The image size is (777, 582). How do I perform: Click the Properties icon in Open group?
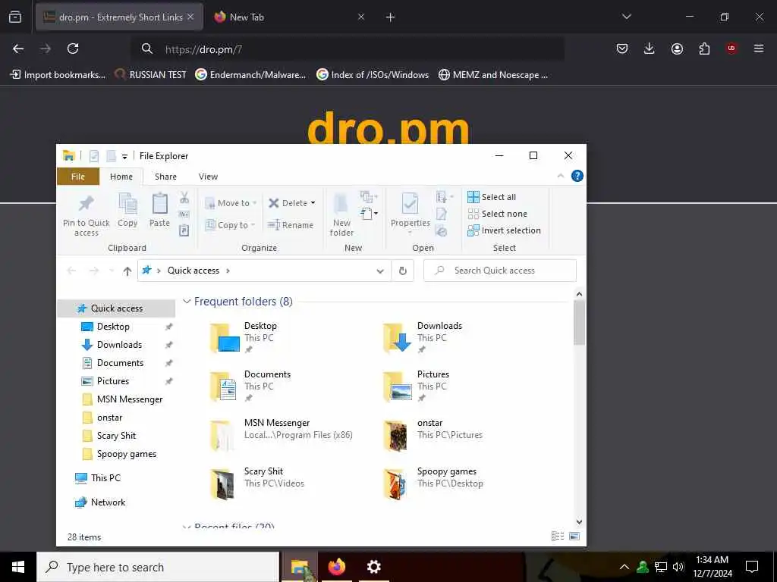point(410,204)
